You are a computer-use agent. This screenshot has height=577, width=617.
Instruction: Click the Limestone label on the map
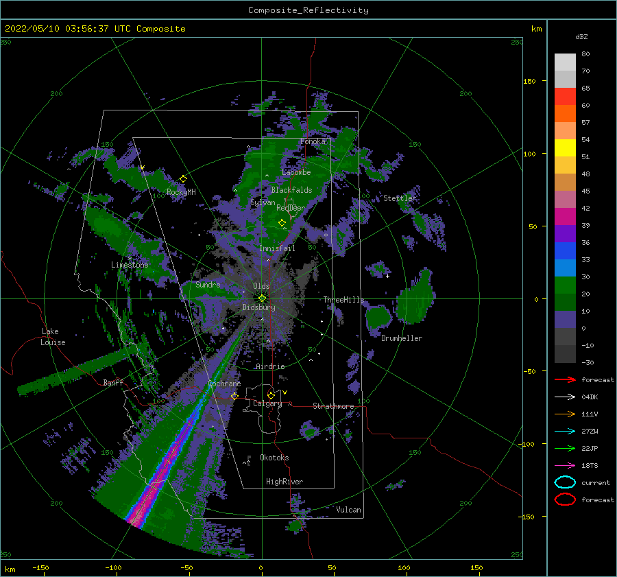pos(130,265)
